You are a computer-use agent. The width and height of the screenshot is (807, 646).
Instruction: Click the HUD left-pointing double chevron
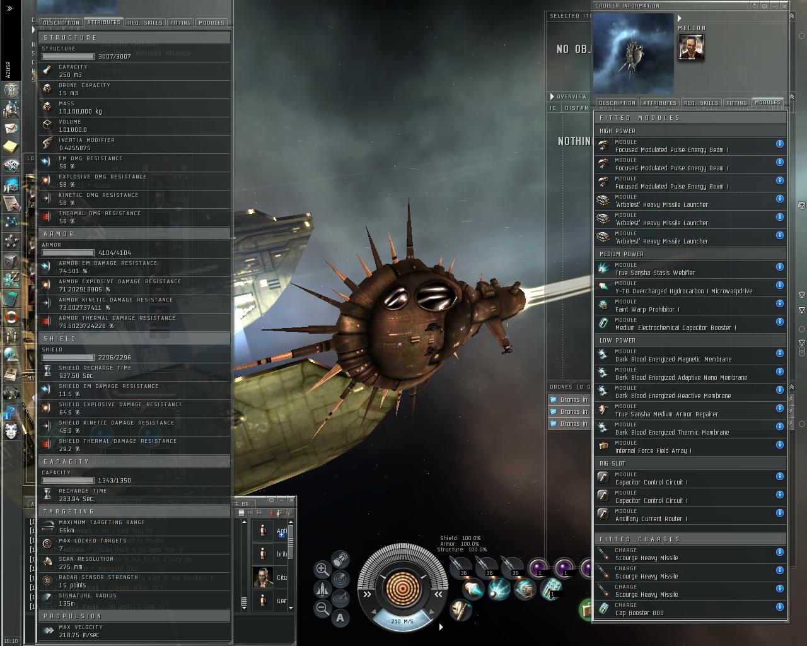tap(438, 594)
